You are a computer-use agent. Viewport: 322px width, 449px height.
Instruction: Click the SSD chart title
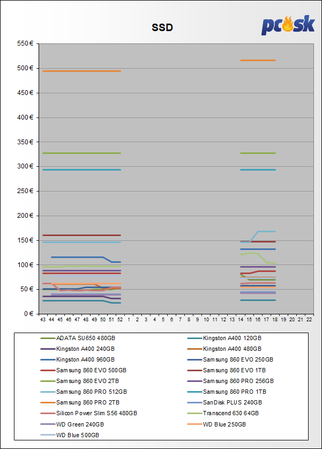162,27
